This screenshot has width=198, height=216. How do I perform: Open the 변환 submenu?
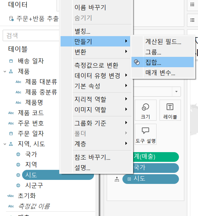(x=95, y=52)
